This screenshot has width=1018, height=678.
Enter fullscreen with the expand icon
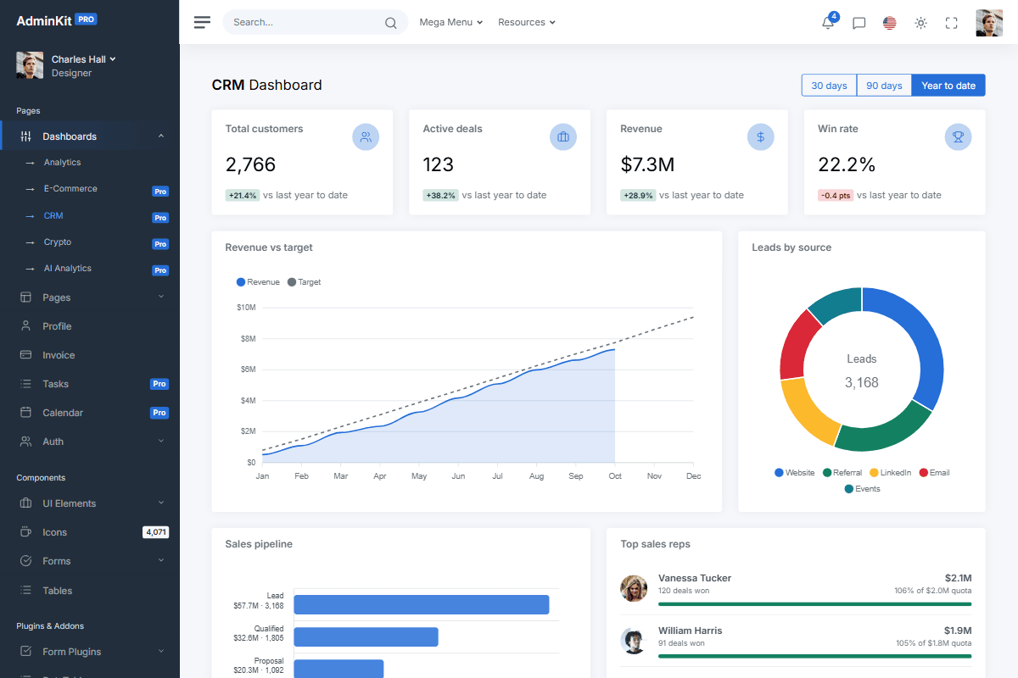coord(951,23)
